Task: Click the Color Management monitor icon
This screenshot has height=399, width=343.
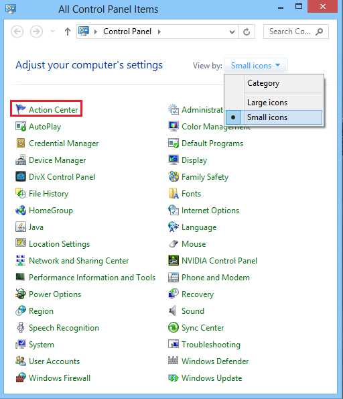Action: (174, 126)
